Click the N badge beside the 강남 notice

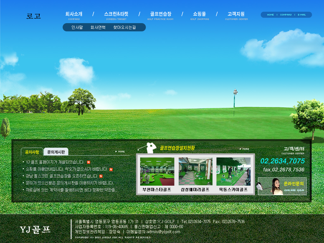click(x=101, y=176)
